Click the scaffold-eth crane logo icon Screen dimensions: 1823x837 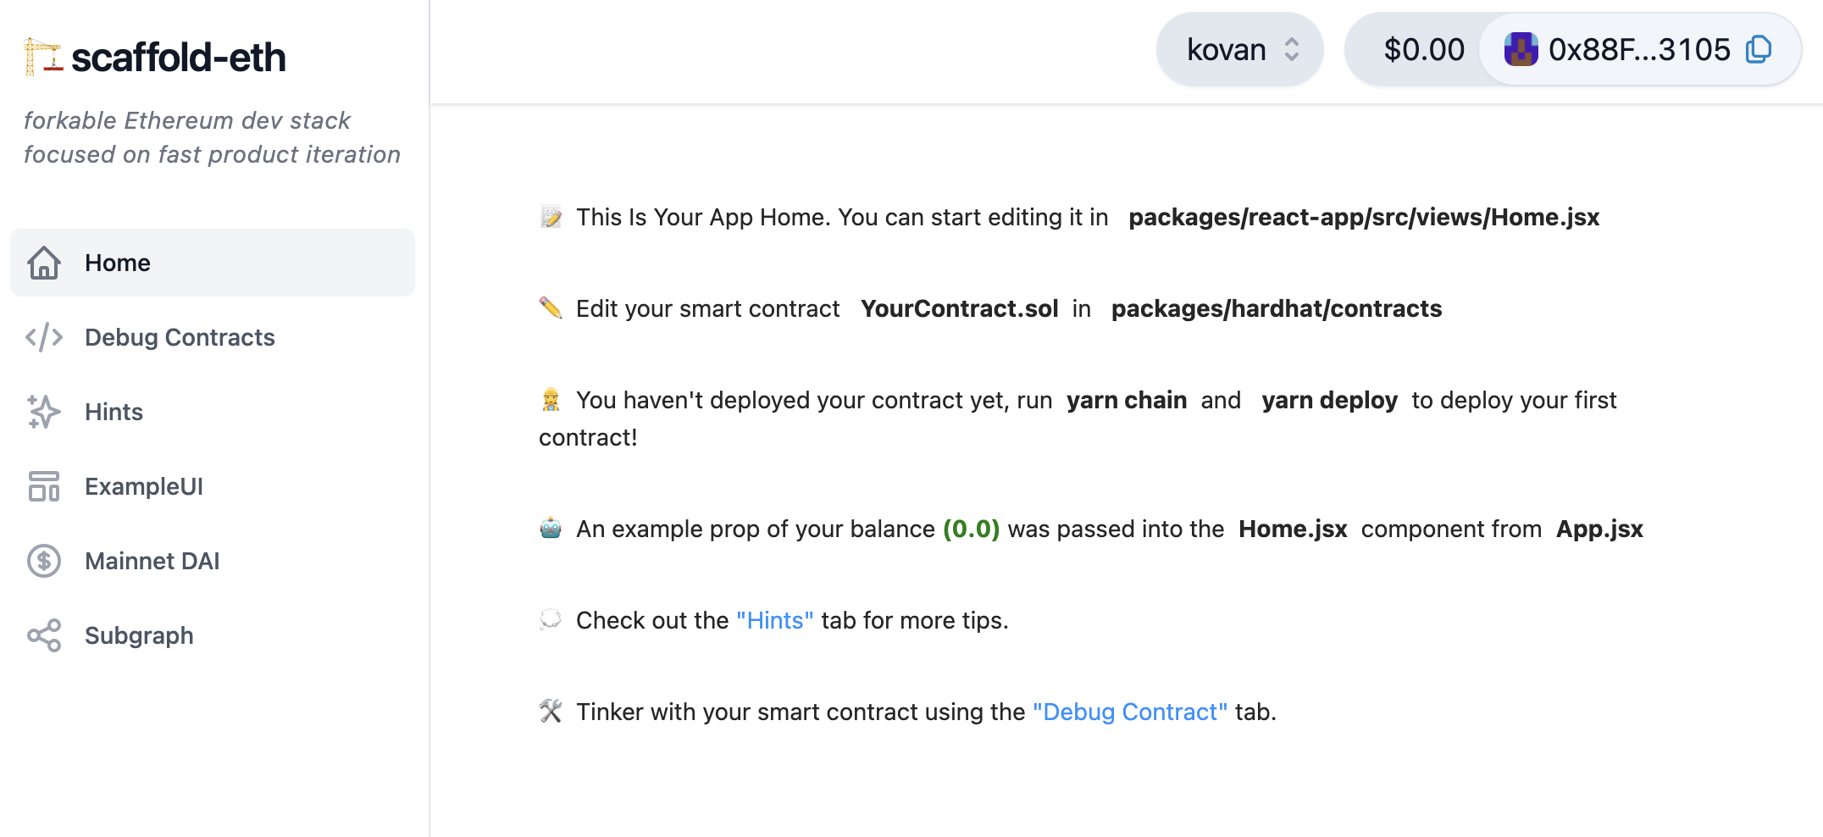pos(42,57)
